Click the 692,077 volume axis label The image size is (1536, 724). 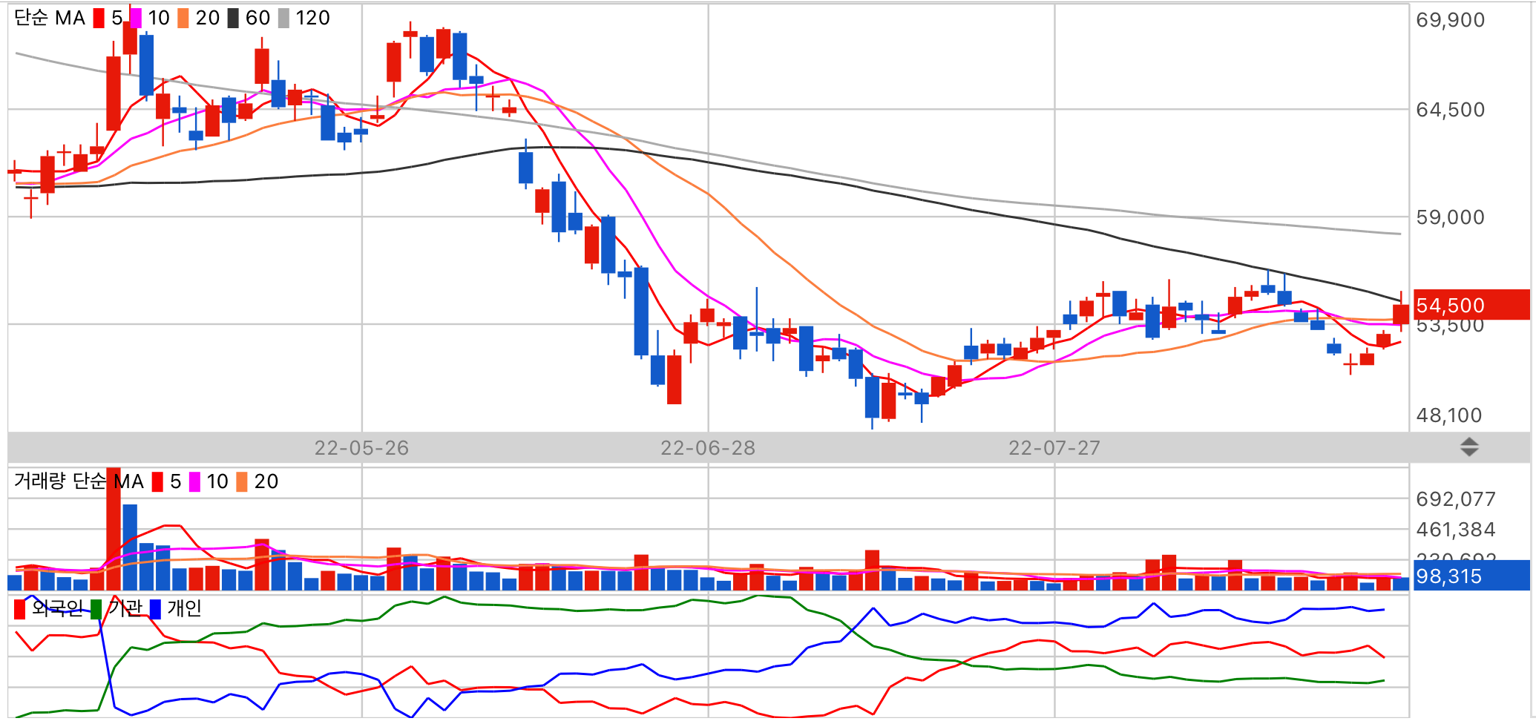click(1455, 499)
